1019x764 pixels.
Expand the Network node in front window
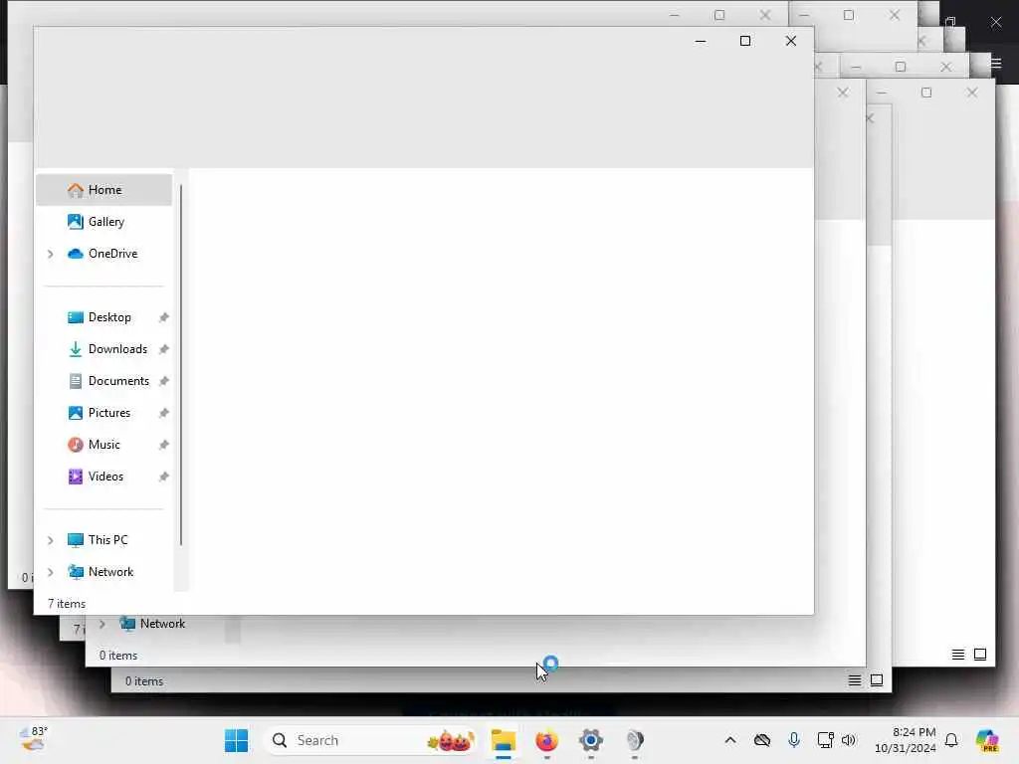coord(50,572)
